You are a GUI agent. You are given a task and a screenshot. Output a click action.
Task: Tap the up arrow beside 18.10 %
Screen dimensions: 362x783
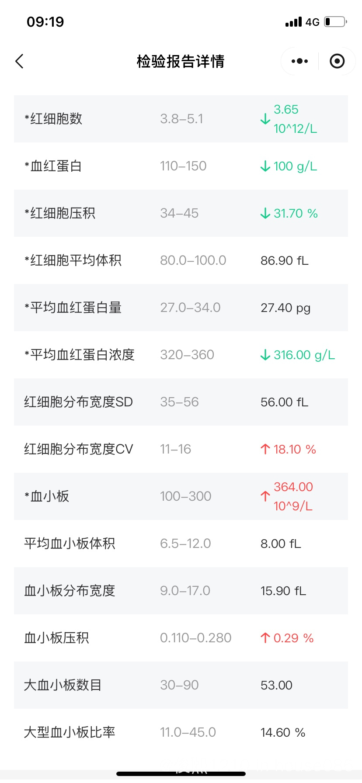click(x=265, y=449)
